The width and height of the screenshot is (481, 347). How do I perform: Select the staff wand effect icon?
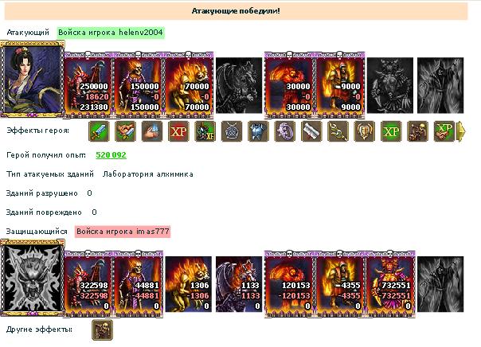click(338, 131)
